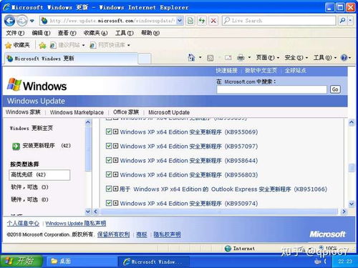Uncheck the KB955069 update checkbox

tap(109, 131)
